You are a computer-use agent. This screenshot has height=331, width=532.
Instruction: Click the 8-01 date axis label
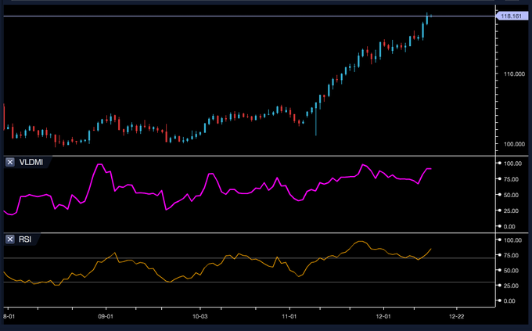(x=9, y=316)
